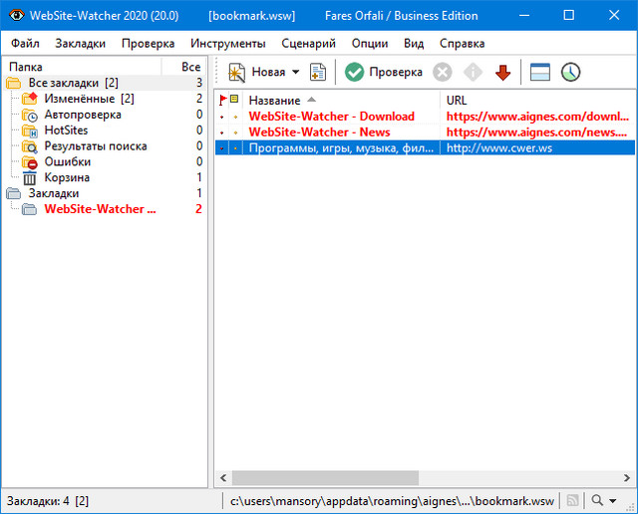Toggle the window layout view icon
638x514 pixels.
[540, 73]
